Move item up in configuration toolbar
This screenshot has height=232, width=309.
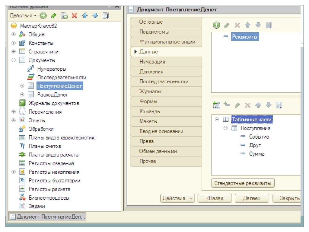[85, 16]
